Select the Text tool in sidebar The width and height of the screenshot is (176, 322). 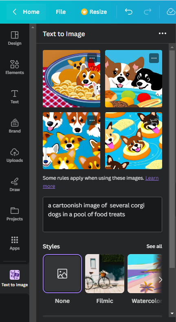15,96
